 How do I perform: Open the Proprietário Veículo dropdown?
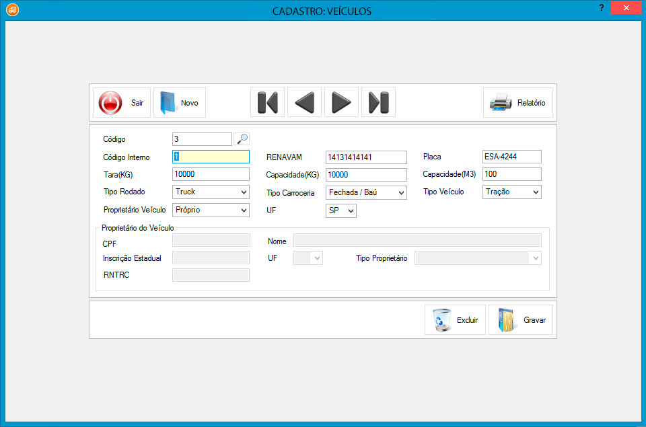point(211,210)
